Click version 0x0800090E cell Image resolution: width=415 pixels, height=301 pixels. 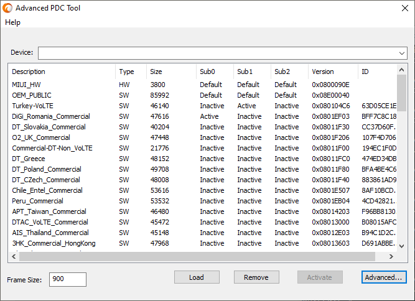330,85
